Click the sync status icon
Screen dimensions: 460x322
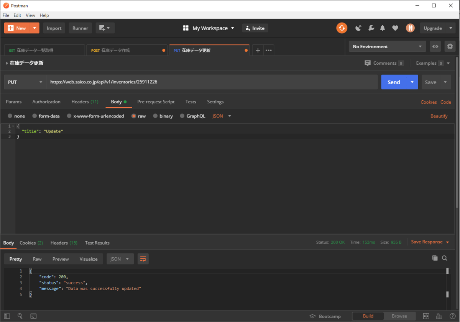pyautogui.click(x=342, y=28)
